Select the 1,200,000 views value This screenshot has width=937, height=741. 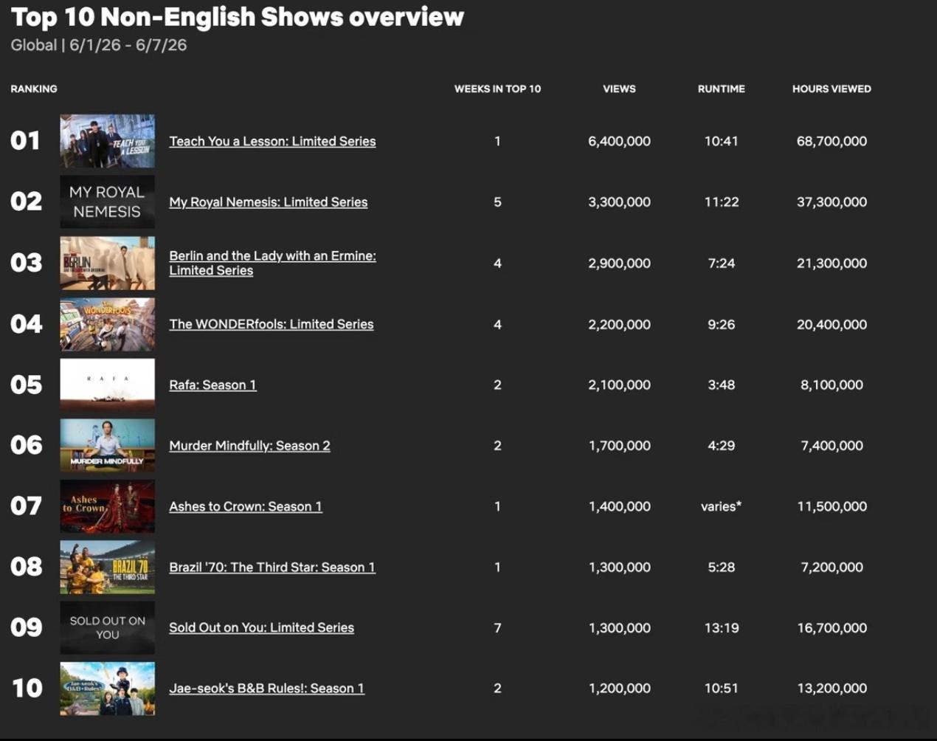click(x=619, y=688)
